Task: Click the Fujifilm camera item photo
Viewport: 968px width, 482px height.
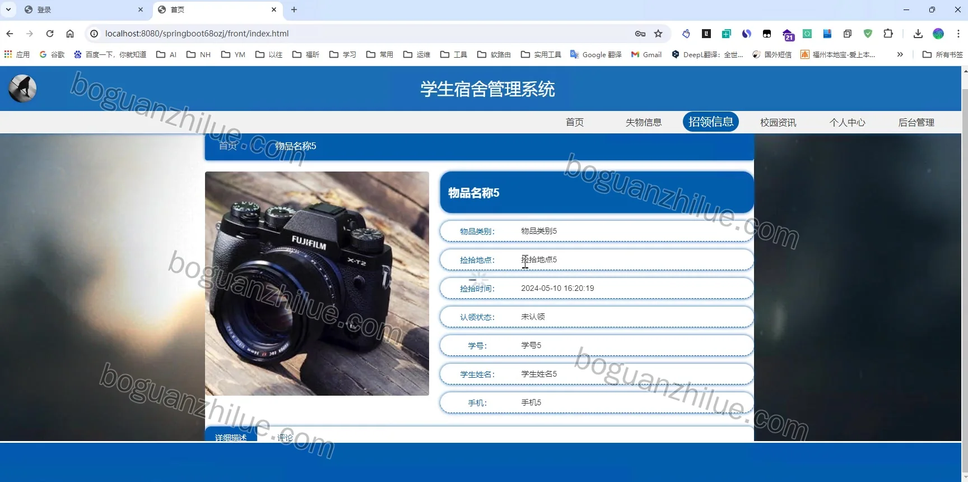Action: 317,284
